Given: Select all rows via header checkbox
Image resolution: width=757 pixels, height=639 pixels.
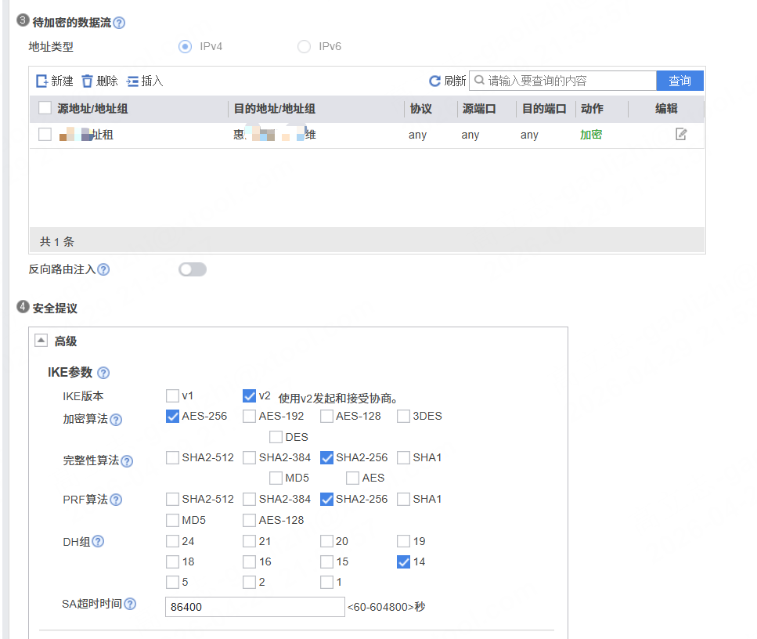Looking at the screenshot, I should [45, 109].
